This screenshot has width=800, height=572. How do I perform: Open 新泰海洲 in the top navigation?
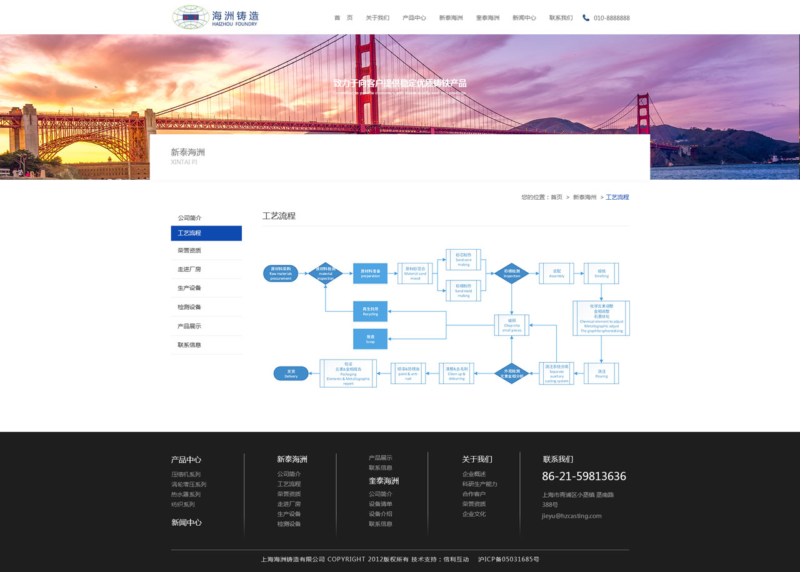pyautogui.click(x=451, y=18)
